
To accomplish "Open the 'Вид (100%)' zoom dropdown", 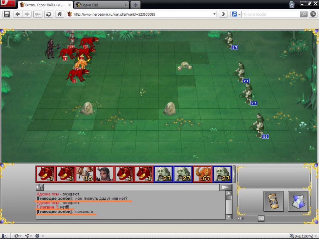I will pos(303,236).
